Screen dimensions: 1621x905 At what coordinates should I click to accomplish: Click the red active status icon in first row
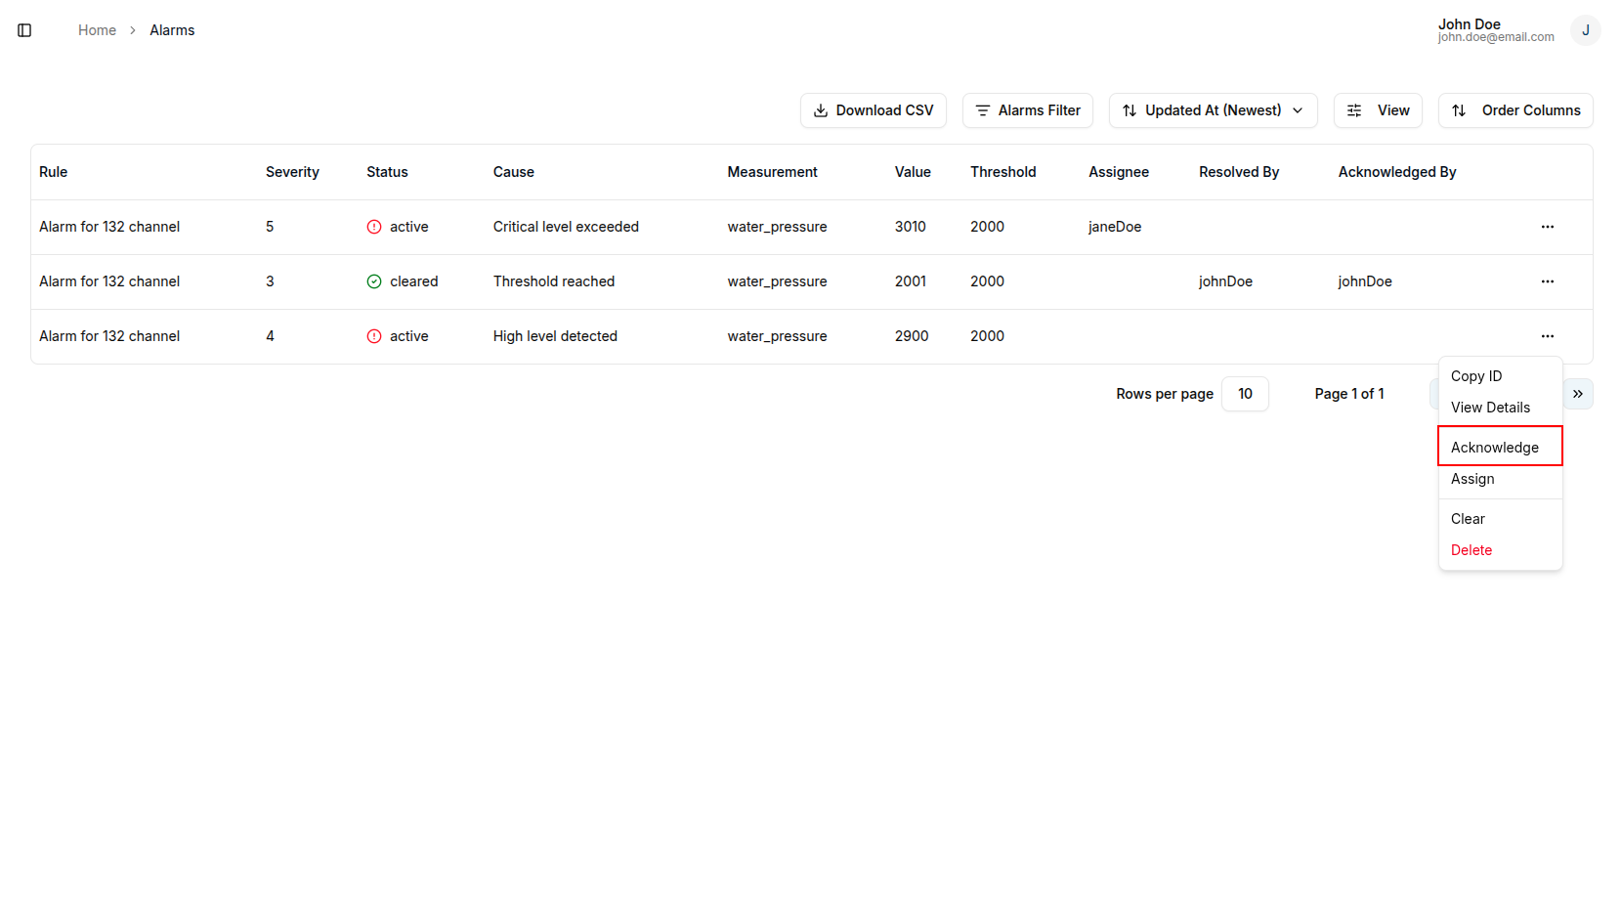[x=374, y=227]
